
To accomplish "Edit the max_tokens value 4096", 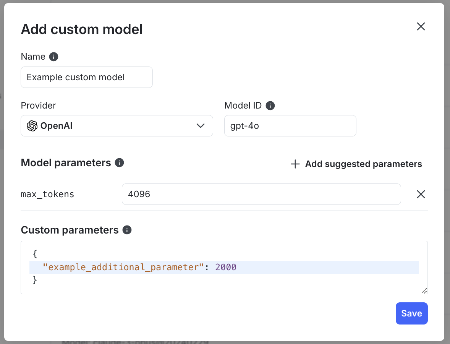I will (261, 194).
